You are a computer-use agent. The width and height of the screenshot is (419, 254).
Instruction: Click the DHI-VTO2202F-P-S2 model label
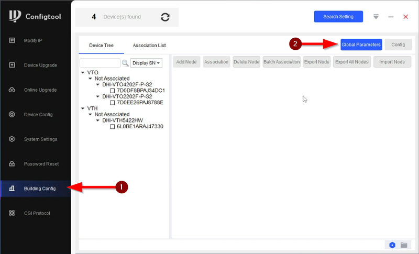127,96
